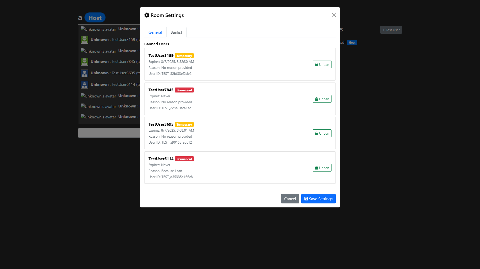
Task: Click the Room Settings gear icon
Action: 147,15
